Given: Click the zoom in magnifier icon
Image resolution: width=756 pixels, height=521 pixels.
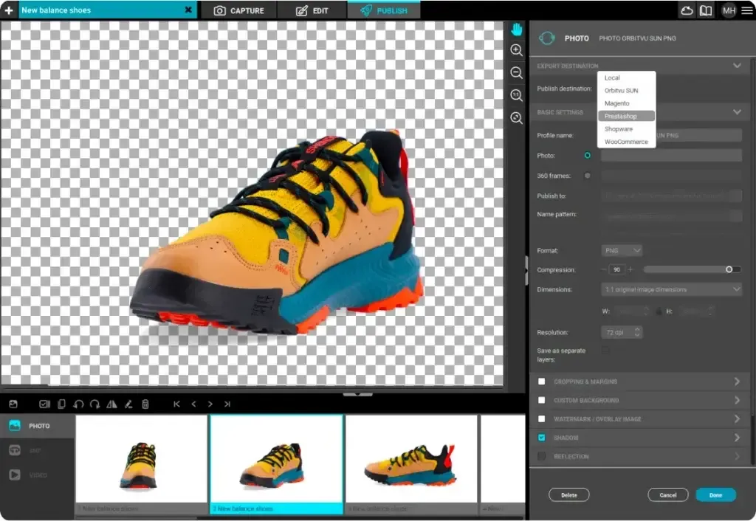Looking at the screenshot, I should point(517,50).
